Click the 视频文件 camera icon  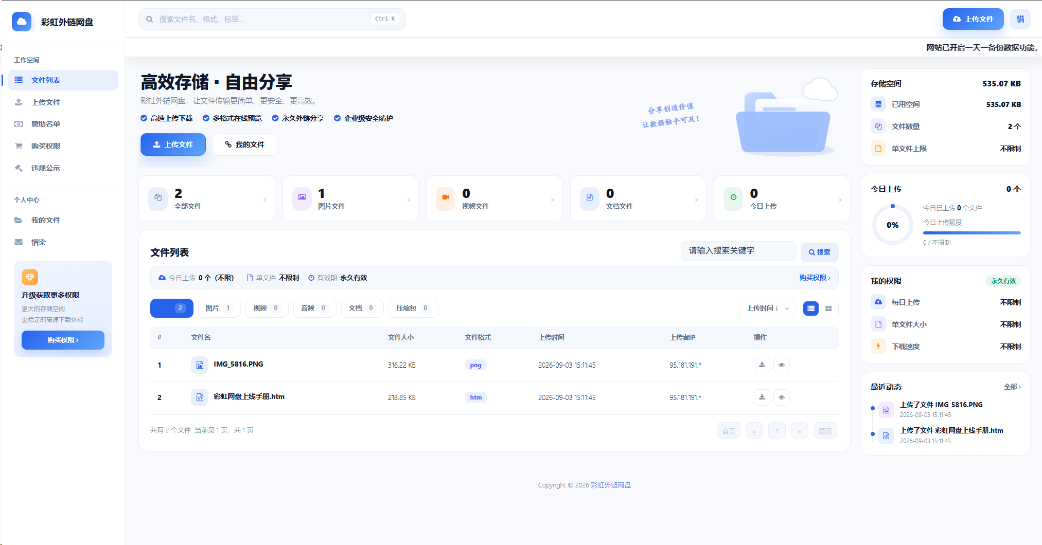click(446, 198)
